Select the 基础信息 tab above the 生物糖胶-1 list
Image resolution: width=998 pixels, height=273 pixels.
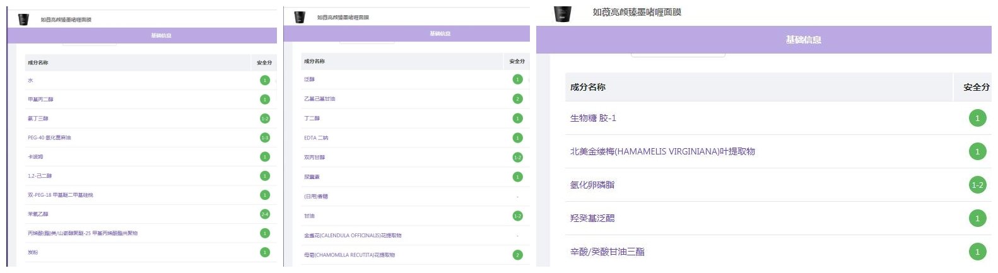pos(803,40)
